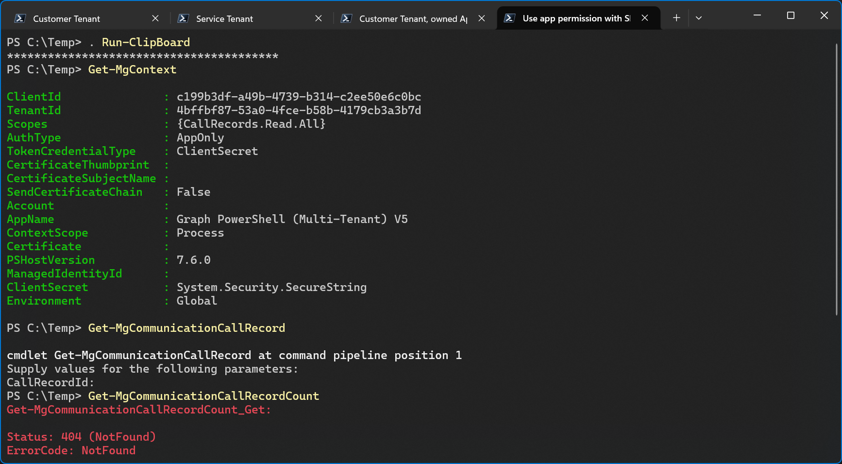
Task: Click the red error text Status: 404 NotFound
Action: point(81,437)
